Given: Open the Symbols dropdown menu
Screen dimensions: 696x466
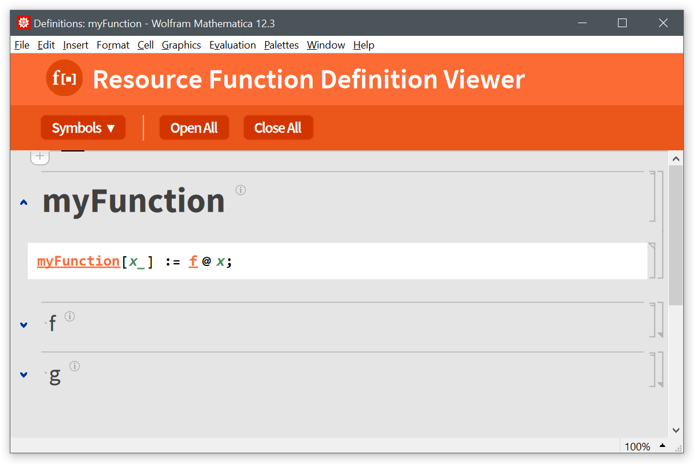Looking at the screenshot, I should pos(83,128).
